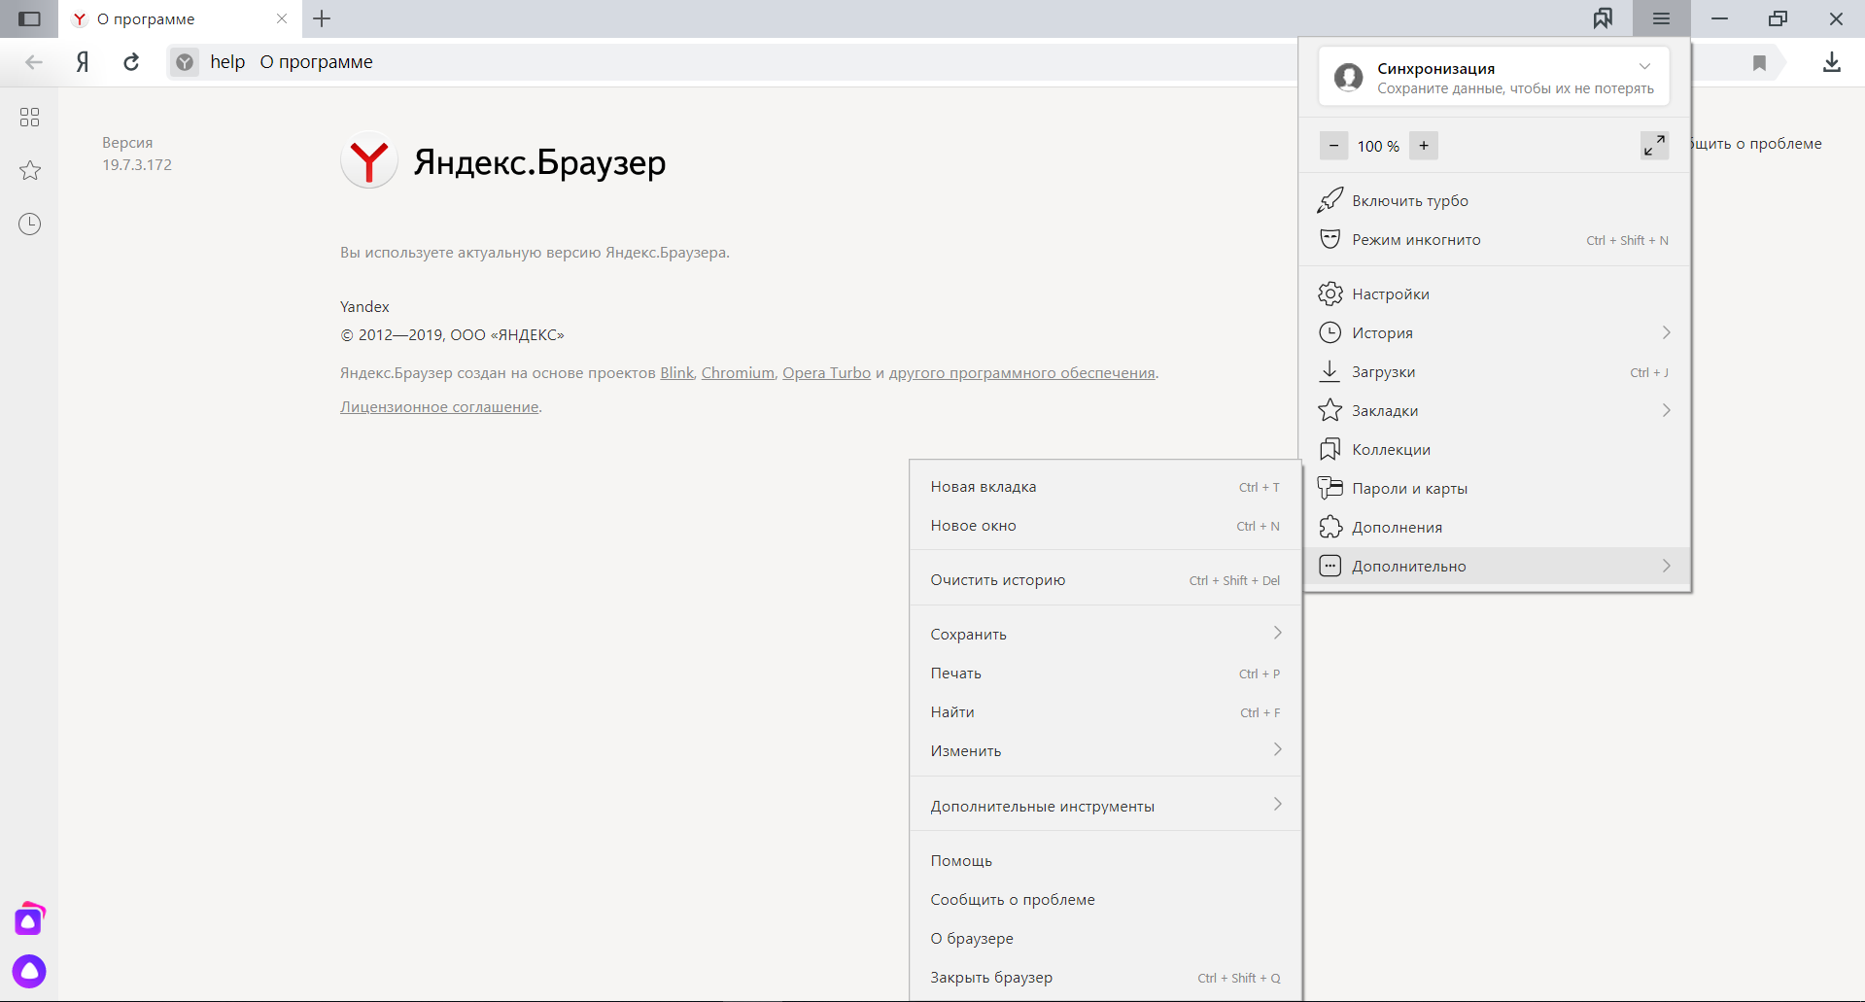The width and height of the screenshot is (1865, 1002).
Task: Click report problem link behind menu
Action: (1757, 143)
